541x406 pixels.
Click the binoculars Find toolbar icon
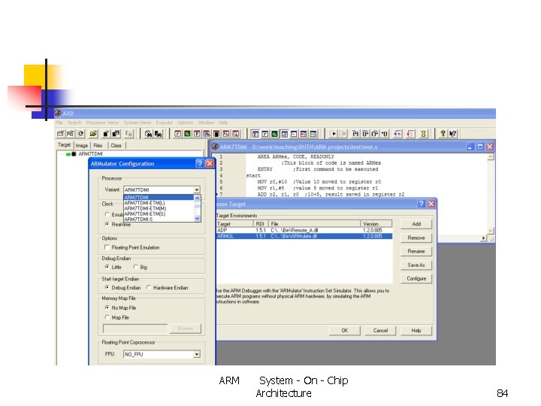click(x=148, y=134)
